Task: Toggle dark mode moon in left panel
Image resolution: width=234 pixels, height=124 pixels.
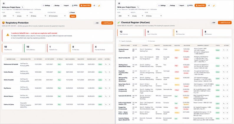Action: pyautogui.click(x=99, y=6)
